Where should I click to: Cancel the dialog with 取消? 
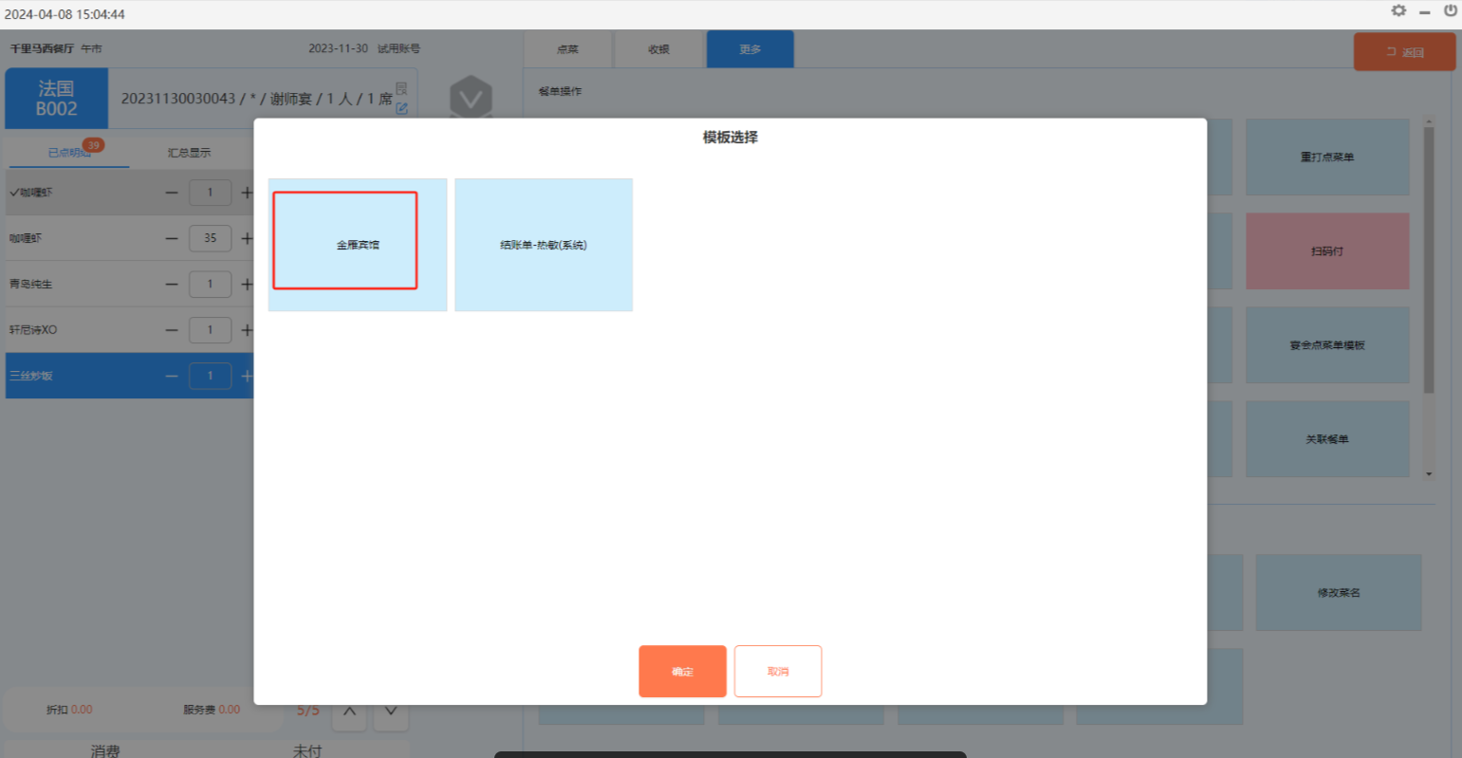pyautogui.click(x=777, y=671)
